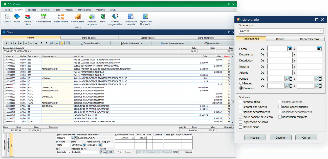Click Buscar descuadre button
The width and height of the screenshot is (328, 159).
90,43
